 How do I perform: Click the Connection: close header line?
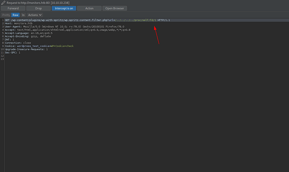tap(18, 43)
